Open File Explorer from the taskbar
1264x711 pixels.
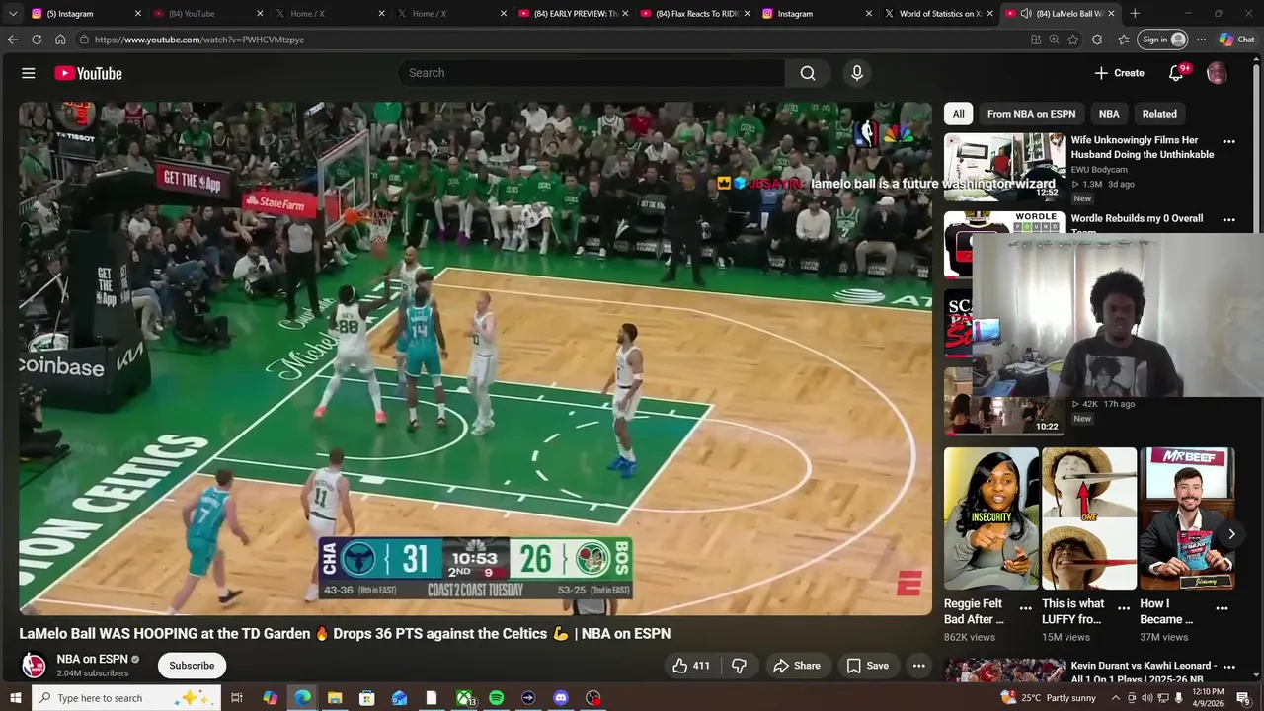[x=335, y=698]
